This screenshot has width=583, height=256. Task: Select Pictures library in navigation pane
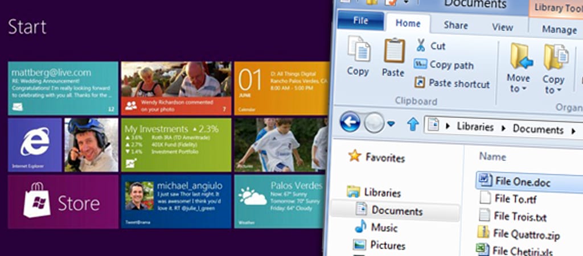(387, 246)
